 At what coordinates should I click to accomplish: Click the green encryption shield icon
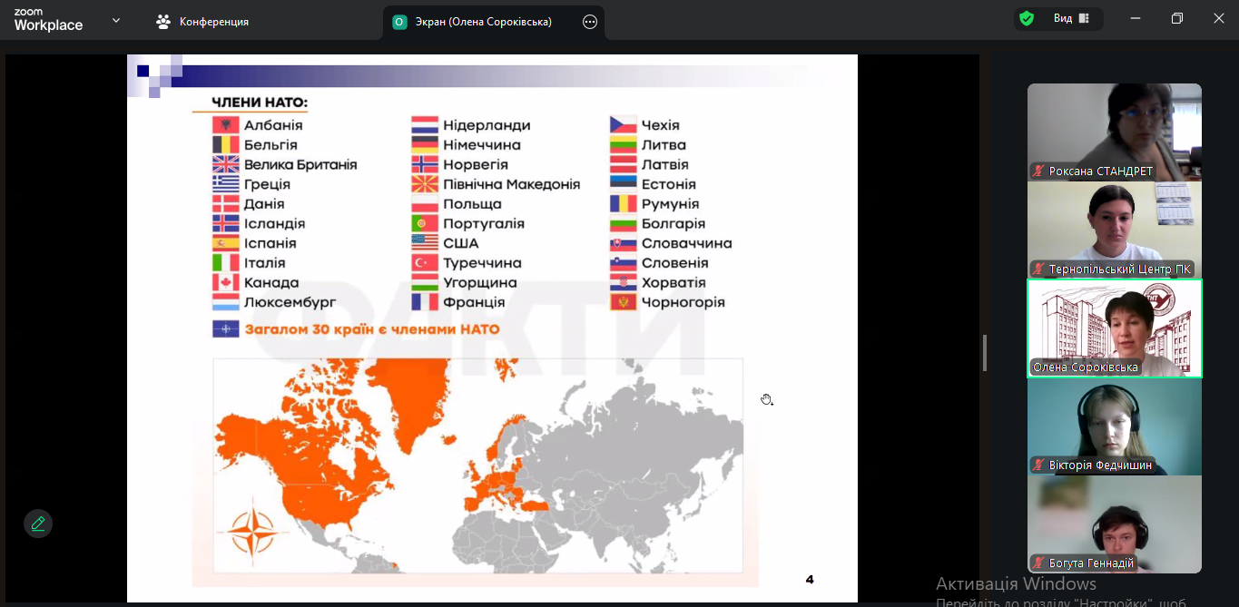click(x=1027, y=19)
